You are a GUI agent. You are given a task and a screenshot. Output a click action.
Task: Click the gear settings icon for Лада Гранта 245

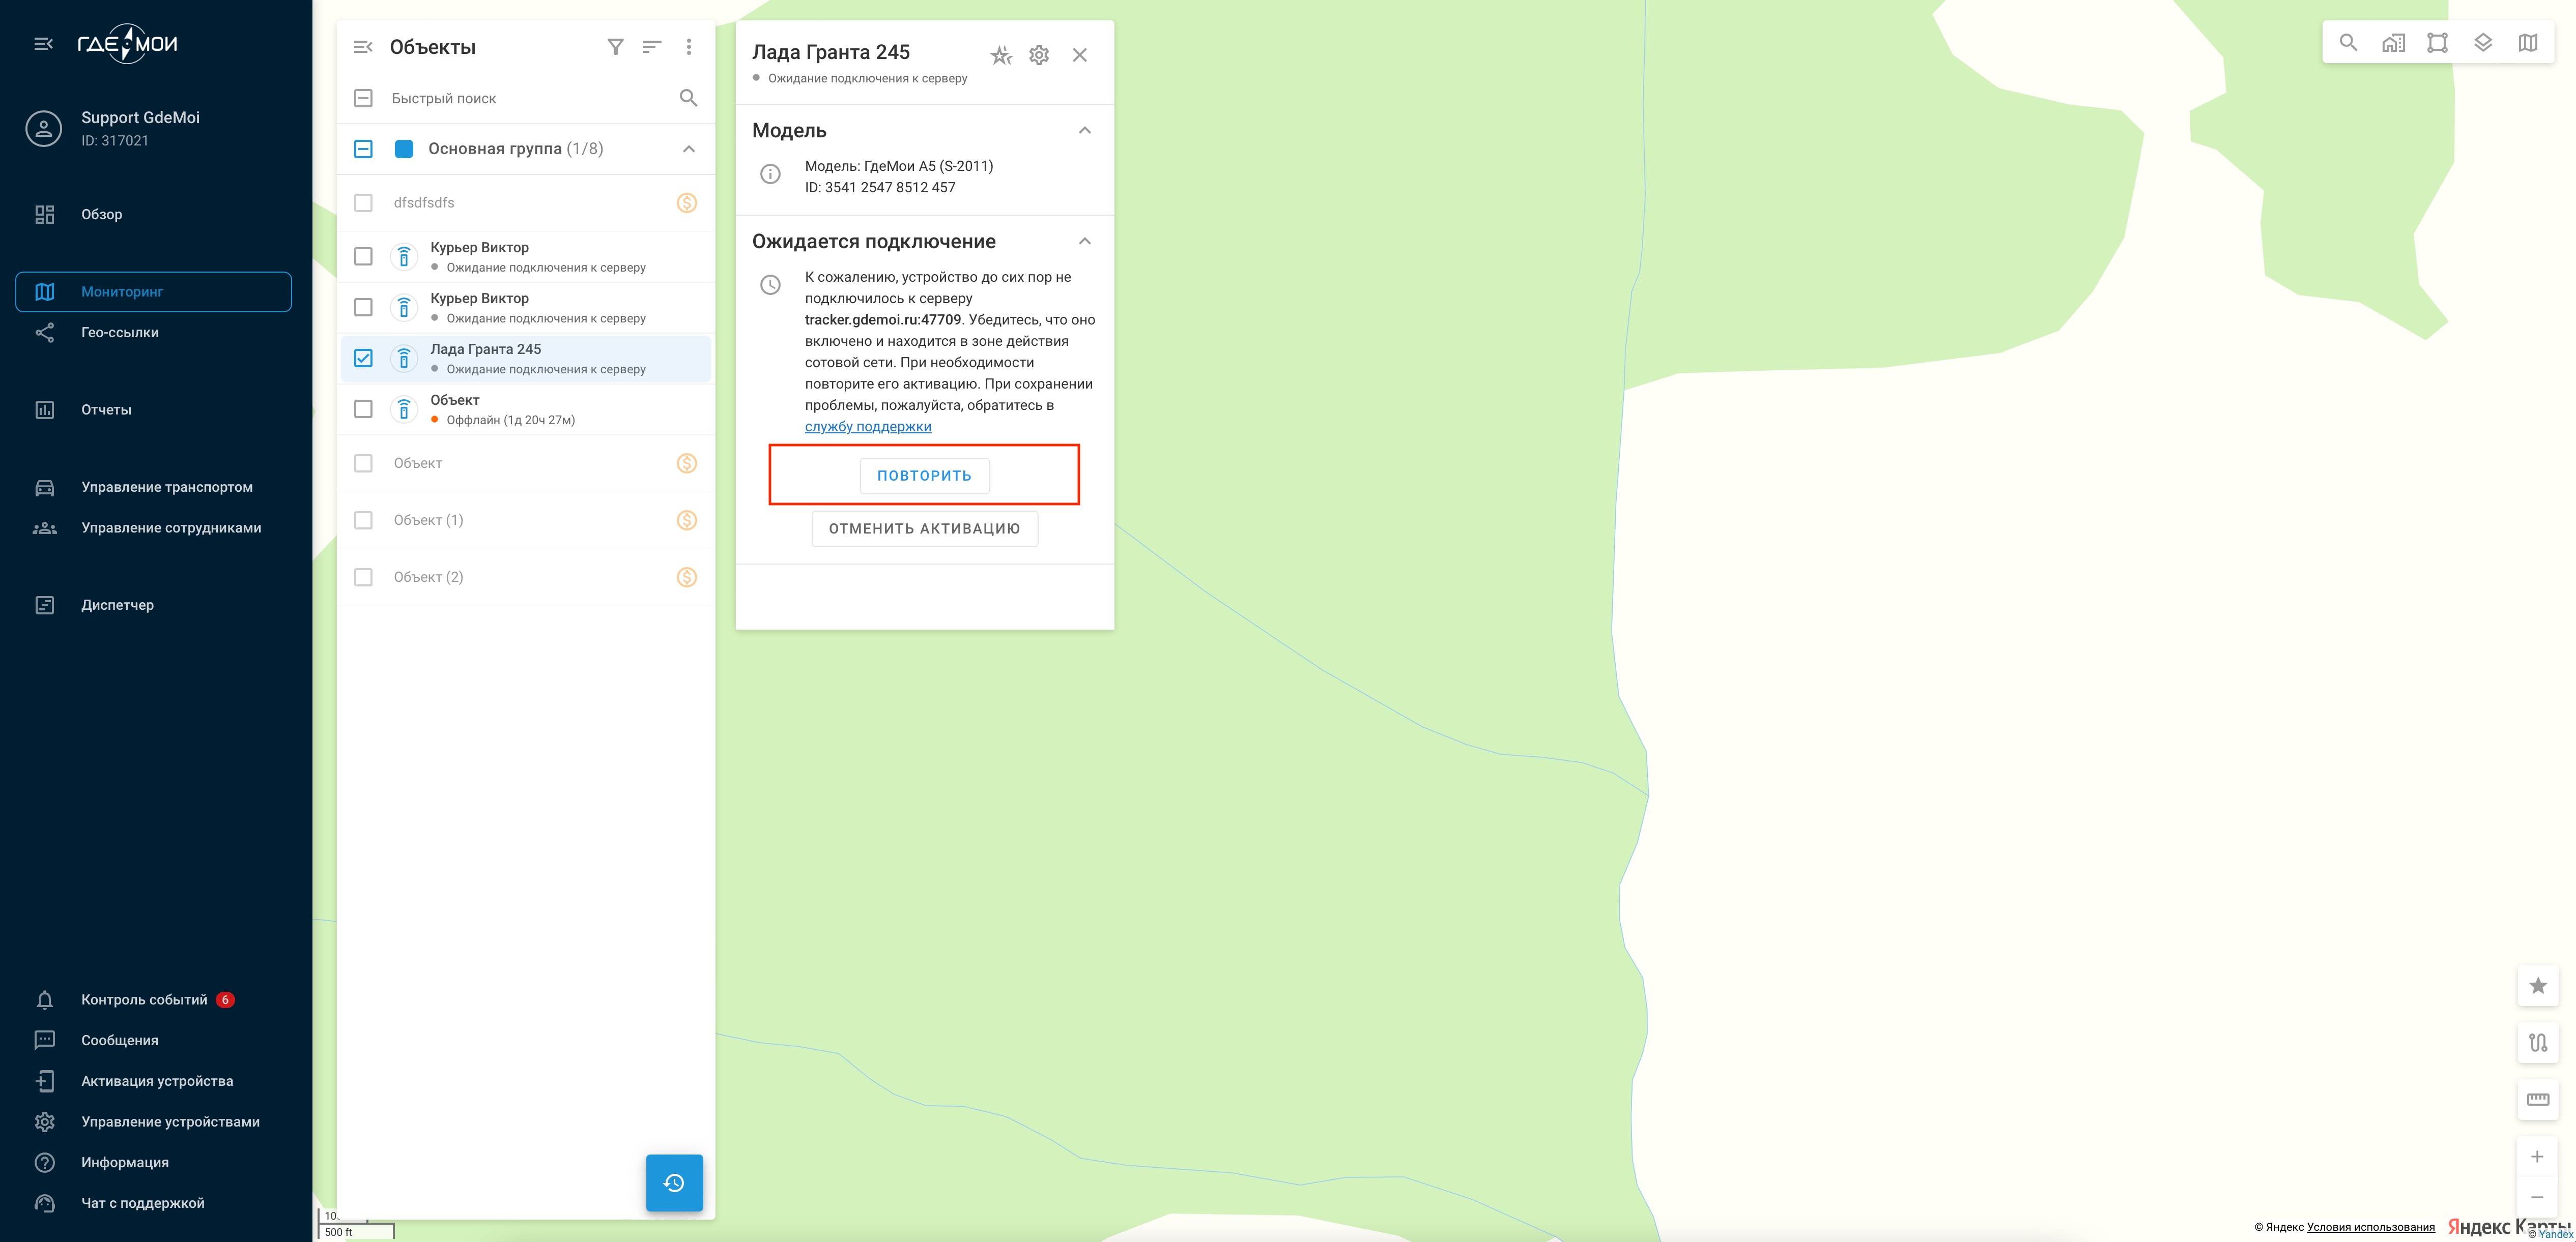1039,55
